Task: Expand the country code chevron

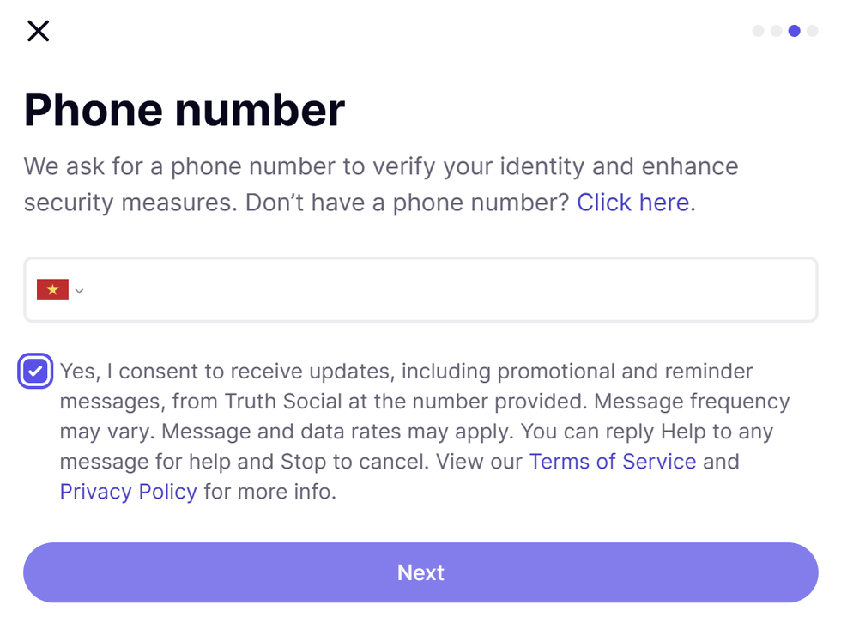Action: pos(79,291)
